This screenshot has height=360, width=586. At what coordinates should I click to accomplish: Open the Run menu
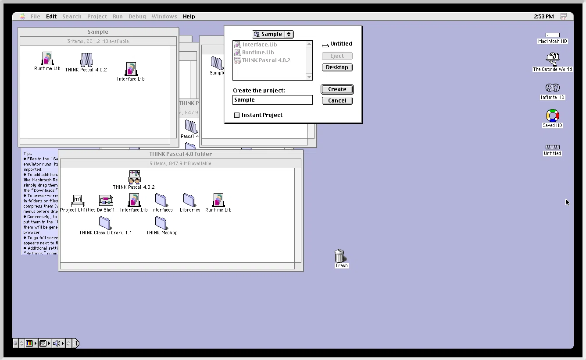tap(118, 17)
